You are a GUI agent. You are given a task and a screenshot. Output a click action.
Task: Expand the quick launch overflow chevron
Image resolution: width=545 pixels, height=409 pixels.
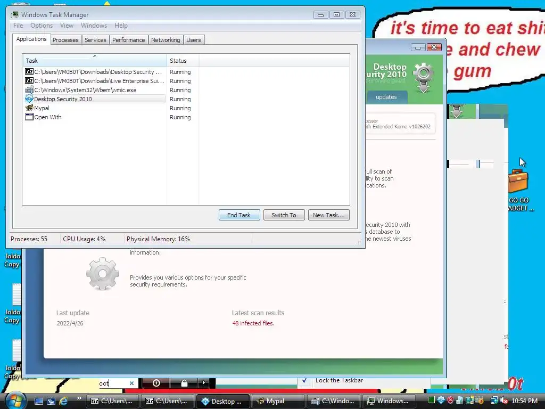click(x=79, y=398)
